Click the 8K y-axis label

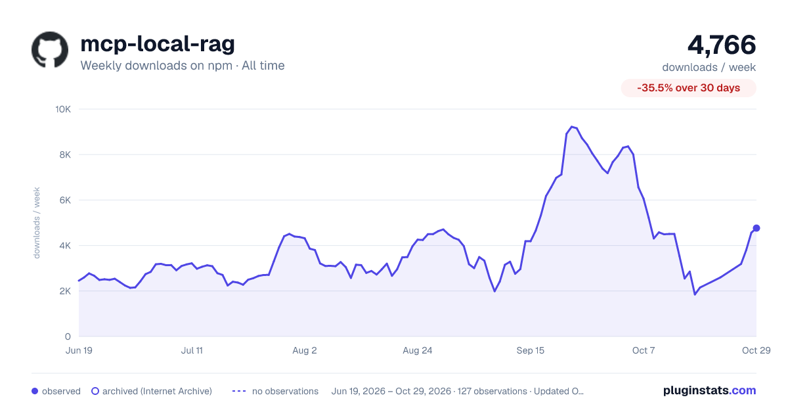[x=66, y=154]
